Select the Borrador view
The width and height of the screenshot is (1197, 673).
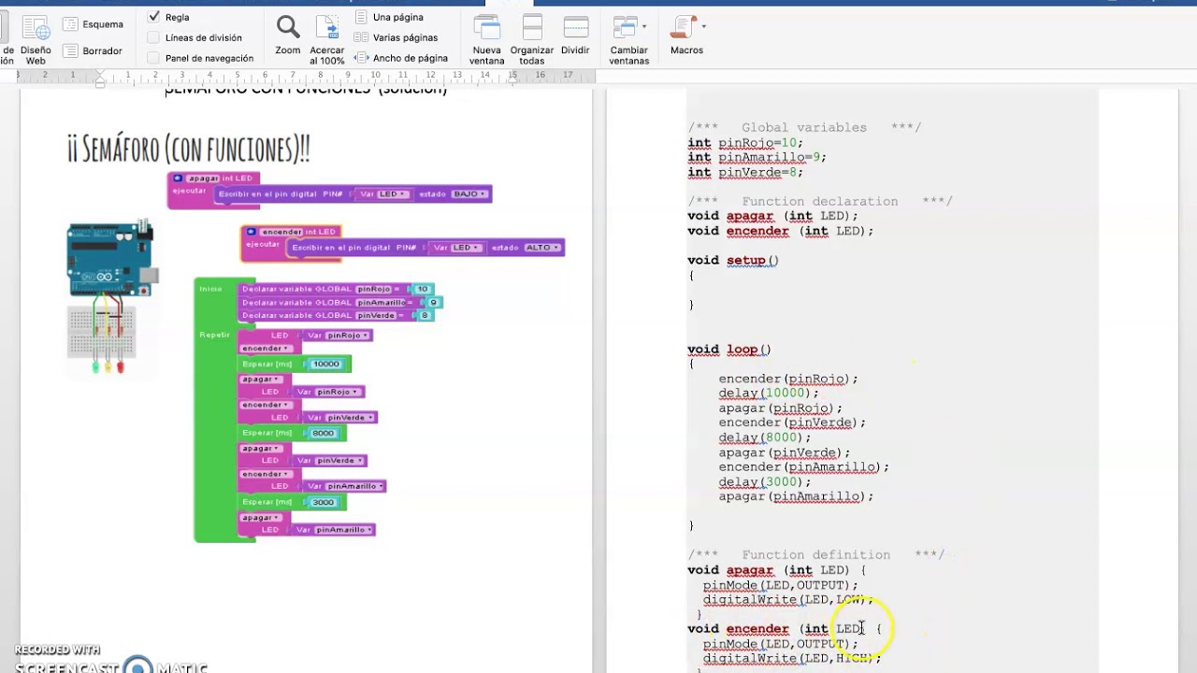tap(93, 50)
